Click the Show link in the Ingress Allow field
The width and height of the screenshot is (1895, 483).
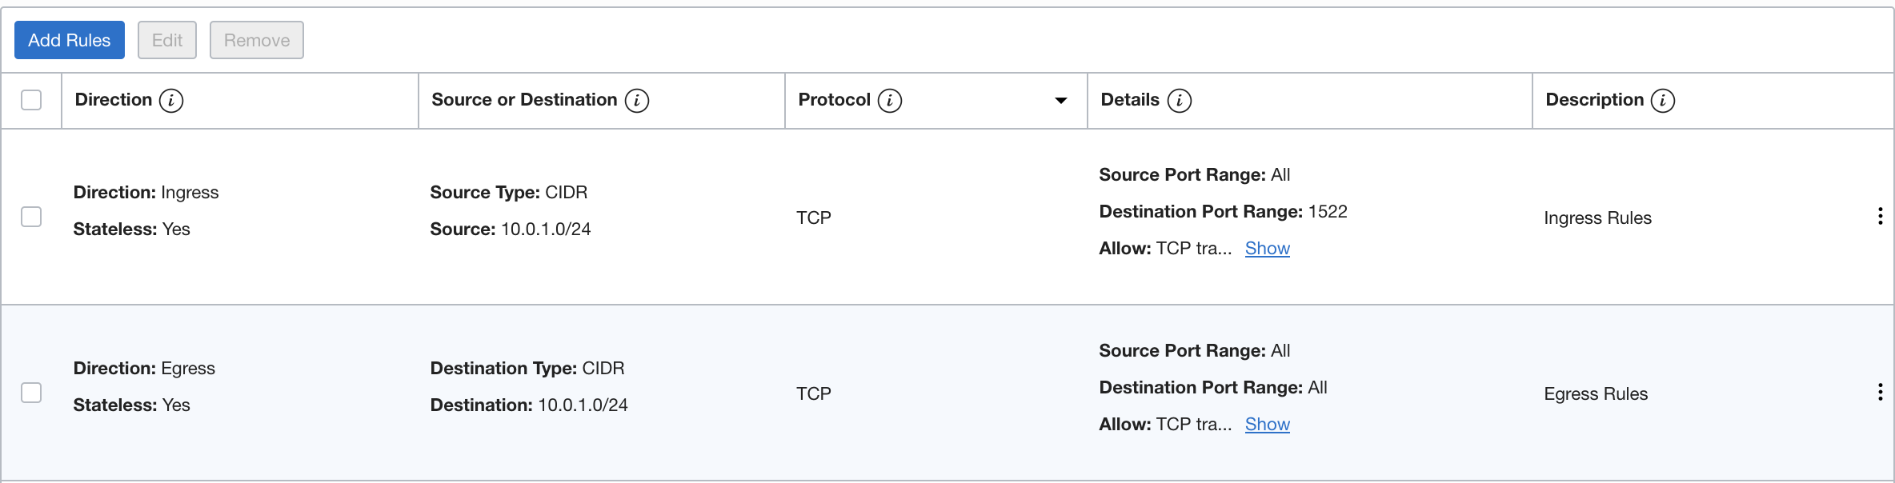(x=1267, y=248)
